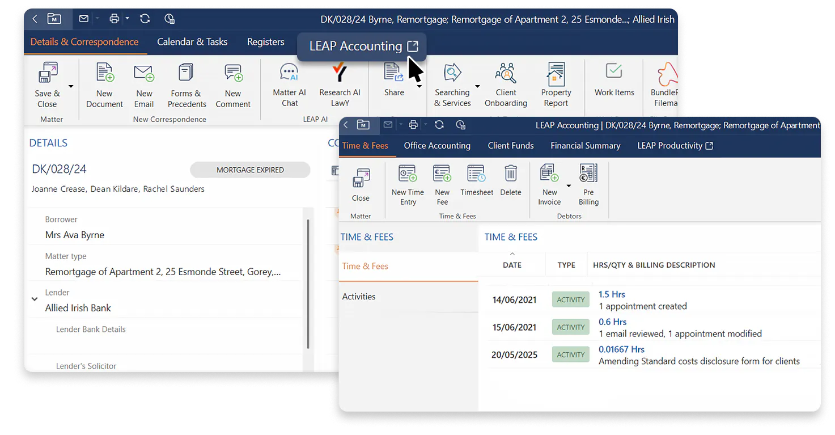The width and height of the screenshot is (835, 435).
Task: Create a New Invoice
Action: coord(549,184)
